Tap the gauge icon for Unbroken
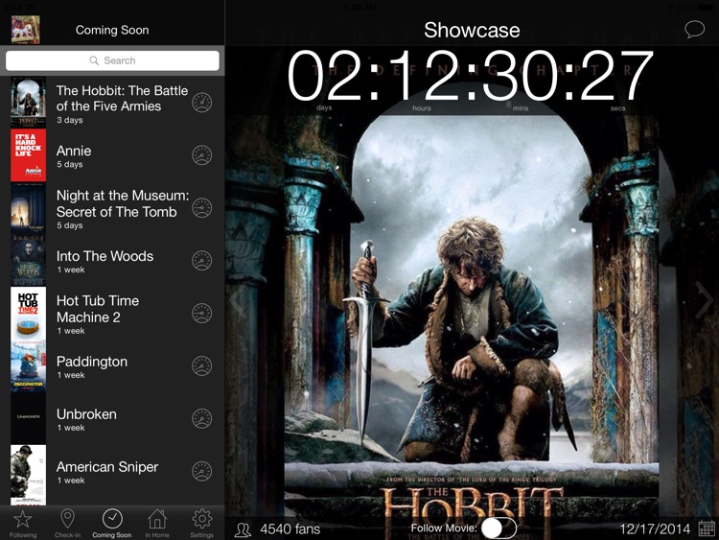 (x=201, y=418)
